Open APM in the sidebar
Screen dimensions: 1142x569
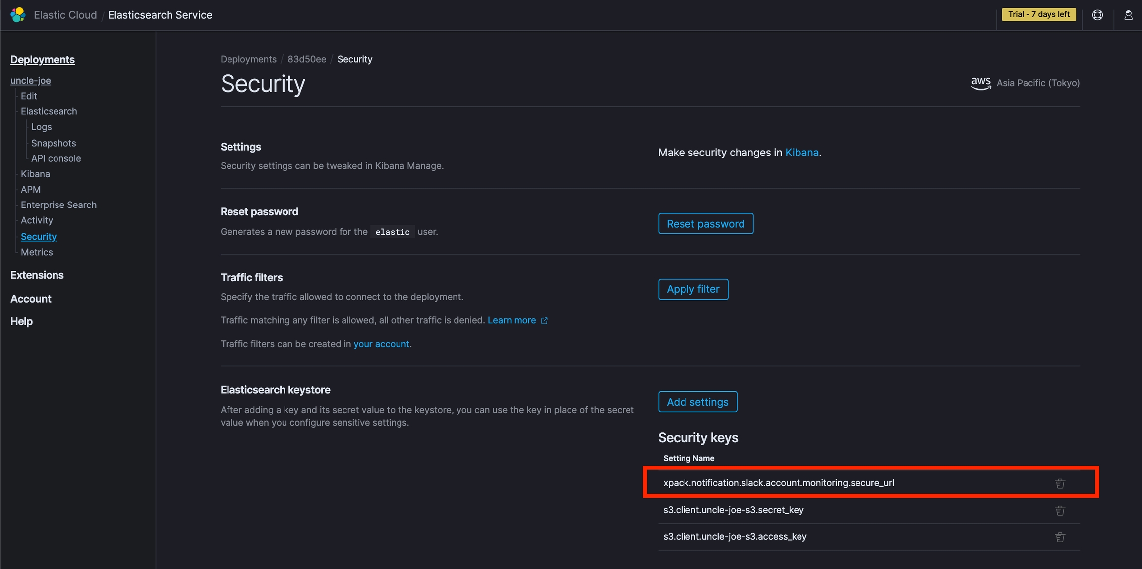pyautogui.click(x=31, y=189)
